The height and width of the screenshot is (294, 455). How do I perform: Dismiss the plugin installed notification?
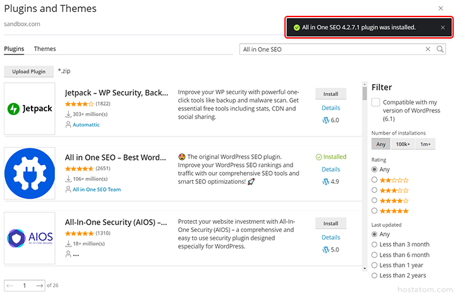(x=442, y=28)
